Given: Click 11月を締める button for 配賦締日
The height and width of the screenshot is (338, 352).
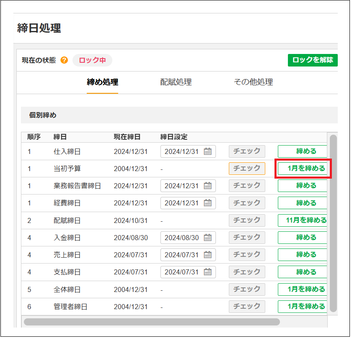Looking at the screenshot, I should coord(303,220).
